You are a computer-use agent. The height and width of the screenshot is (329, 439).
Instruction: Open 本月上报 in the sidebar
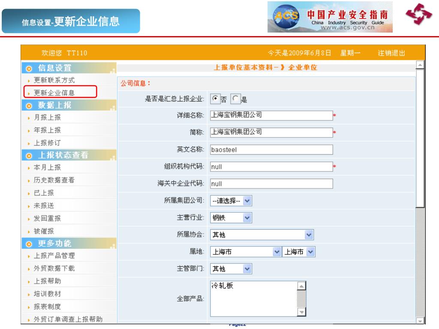pos(47,167)
